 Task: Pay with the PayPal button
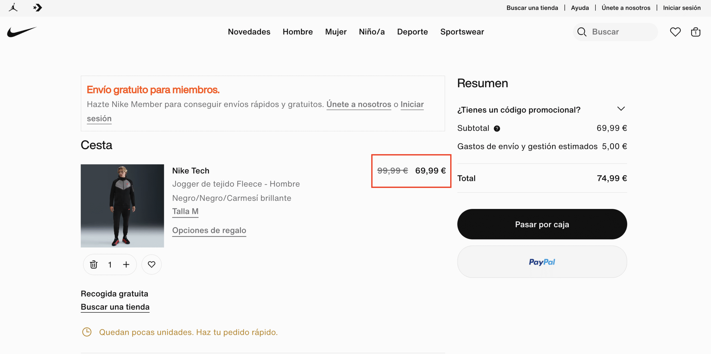click(542, 262)
